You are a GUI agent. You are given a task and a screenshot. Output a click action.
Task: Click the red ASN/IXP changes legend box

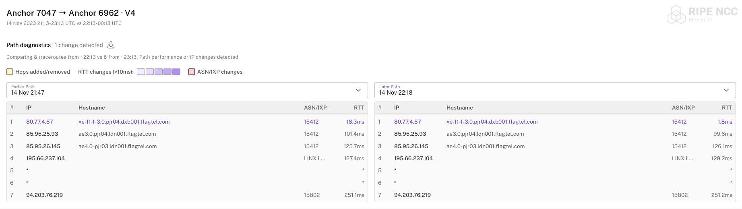point(192,72)
